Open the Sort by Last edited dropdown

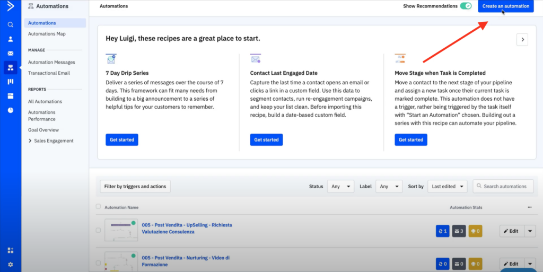pyautogui.click(x=447, y=187)
